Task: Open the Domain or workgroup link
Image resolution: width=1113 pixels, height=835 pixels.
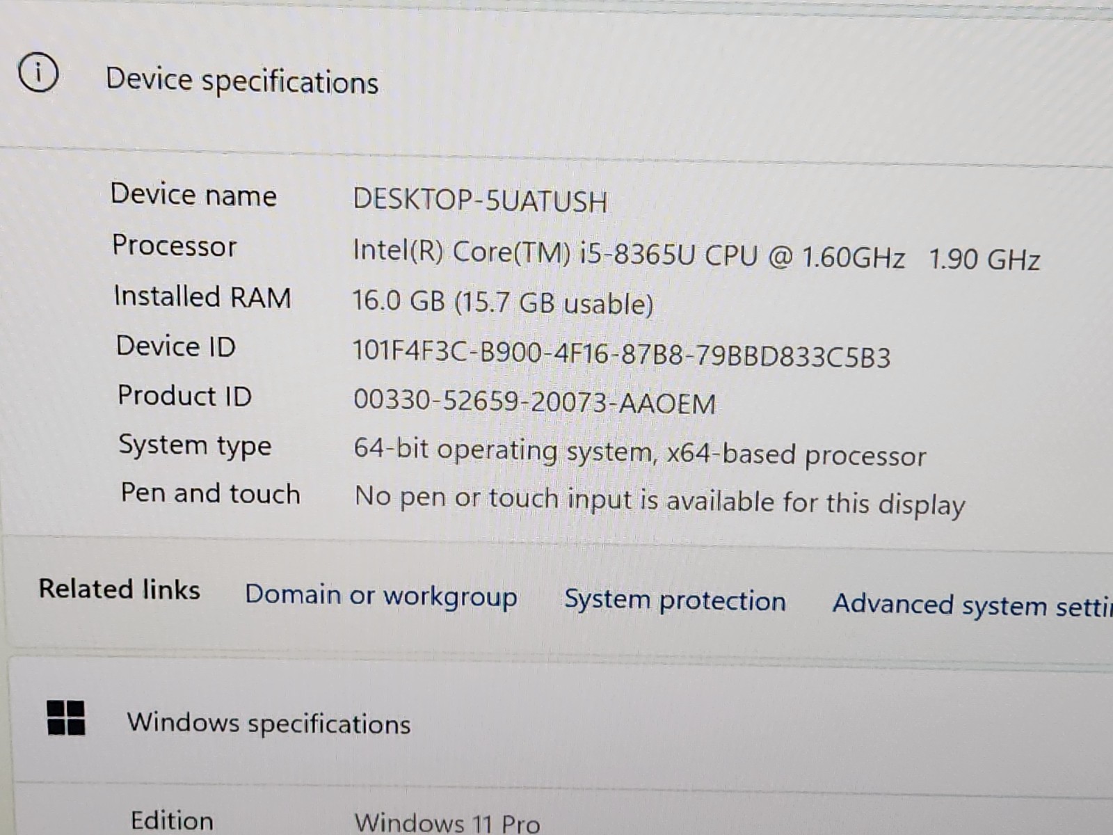Action: [381, 596]
